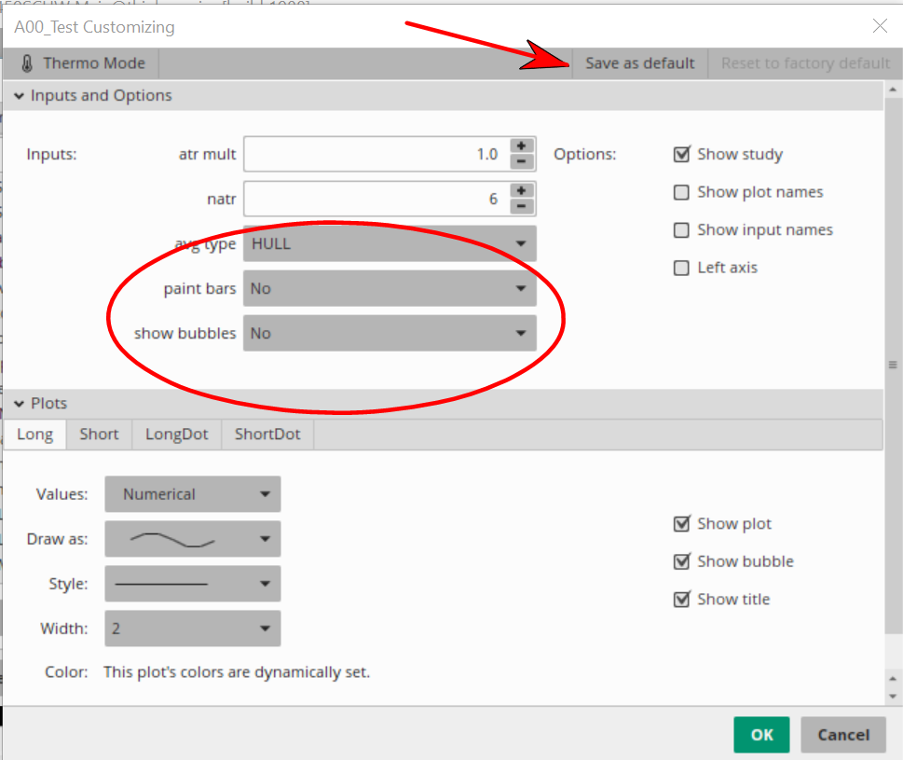Screen dimensions: 903x760
Task: Increase atr mult with plus stepper
Action: 522,145
